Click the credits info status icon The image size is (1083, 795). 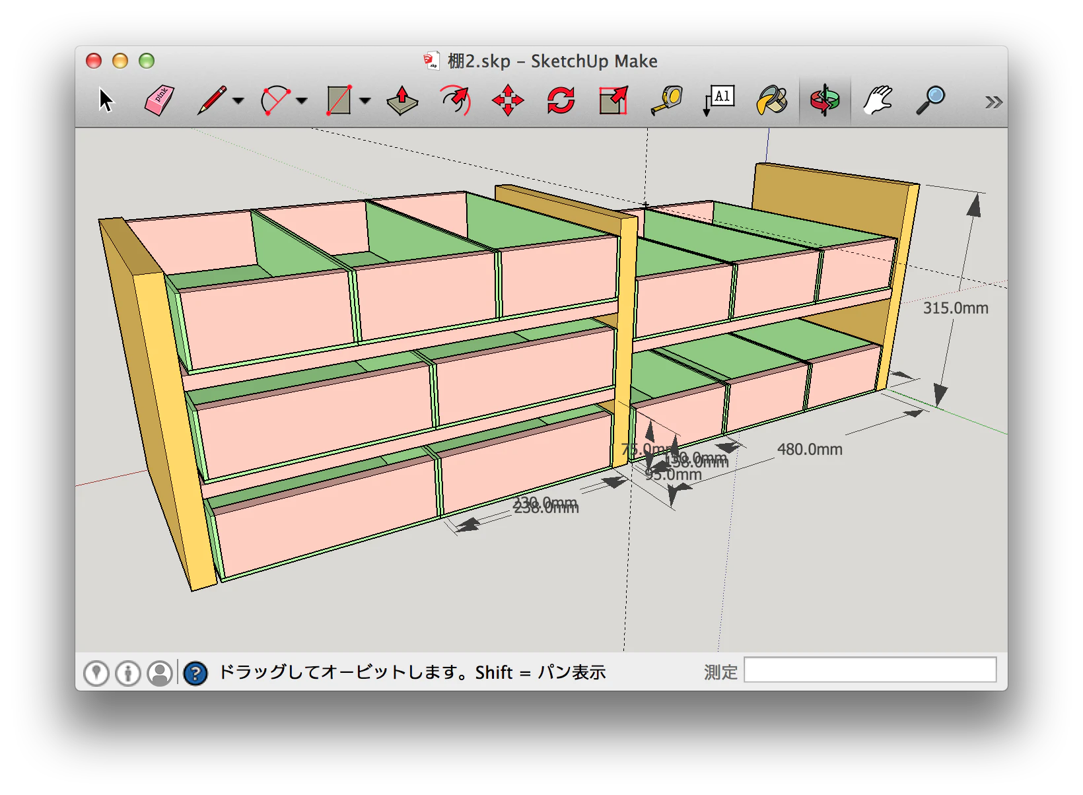[128, 673]
